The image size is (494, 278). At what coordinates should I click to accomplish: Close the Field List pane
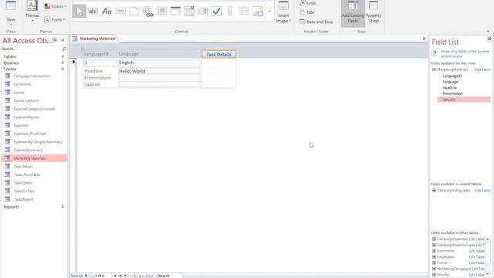[x=489, y=39]
